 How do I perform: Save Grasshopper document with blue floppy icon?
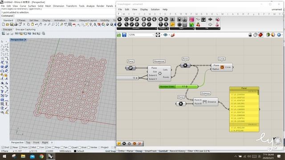124,35
